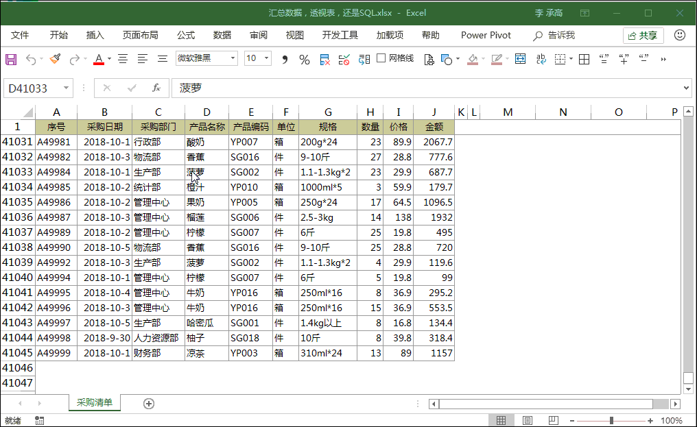The width and height of the screenshot is (697, 427).
Task: Apply percent style with the % icon
Action: pos(305,60)
